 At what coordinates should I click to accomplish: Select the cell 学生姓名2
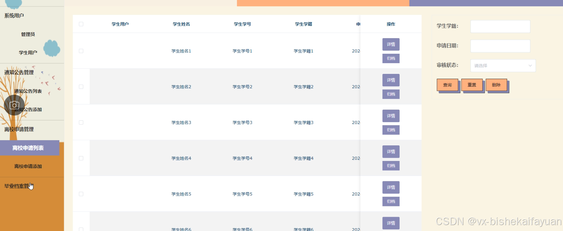(181, 87)
